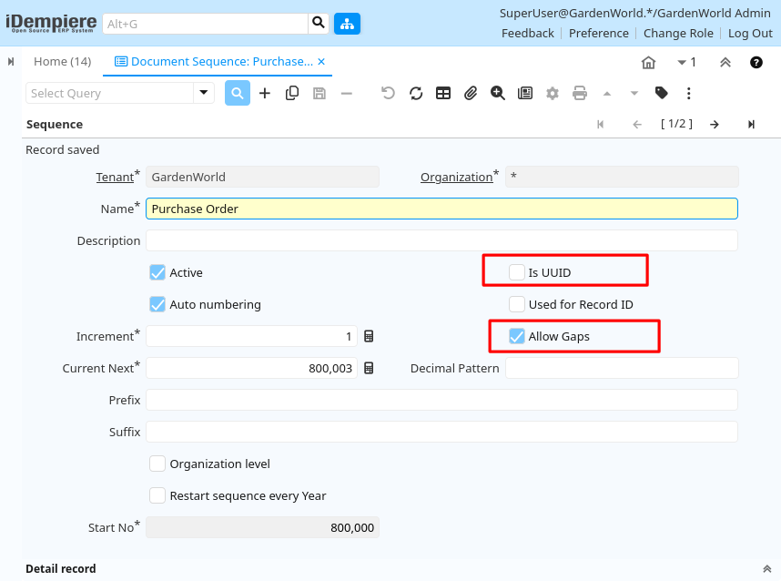This screenshot has width=781, height=581.
Task: Click the Save record icon
Action: (x=319, y=93)
